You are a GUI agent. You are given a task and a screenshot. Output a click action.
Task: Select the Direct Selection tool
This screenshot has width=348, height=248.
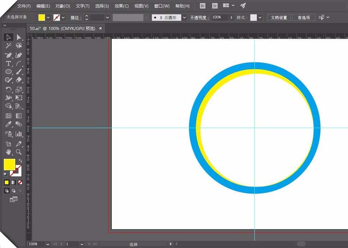pos(19,37)
